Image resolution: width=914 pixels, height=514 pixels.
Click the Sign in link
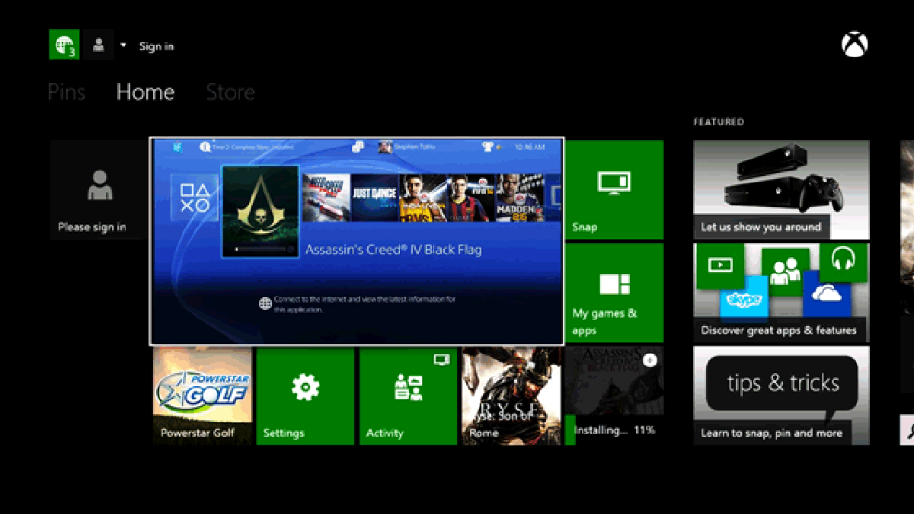click(x=156, y=46)
